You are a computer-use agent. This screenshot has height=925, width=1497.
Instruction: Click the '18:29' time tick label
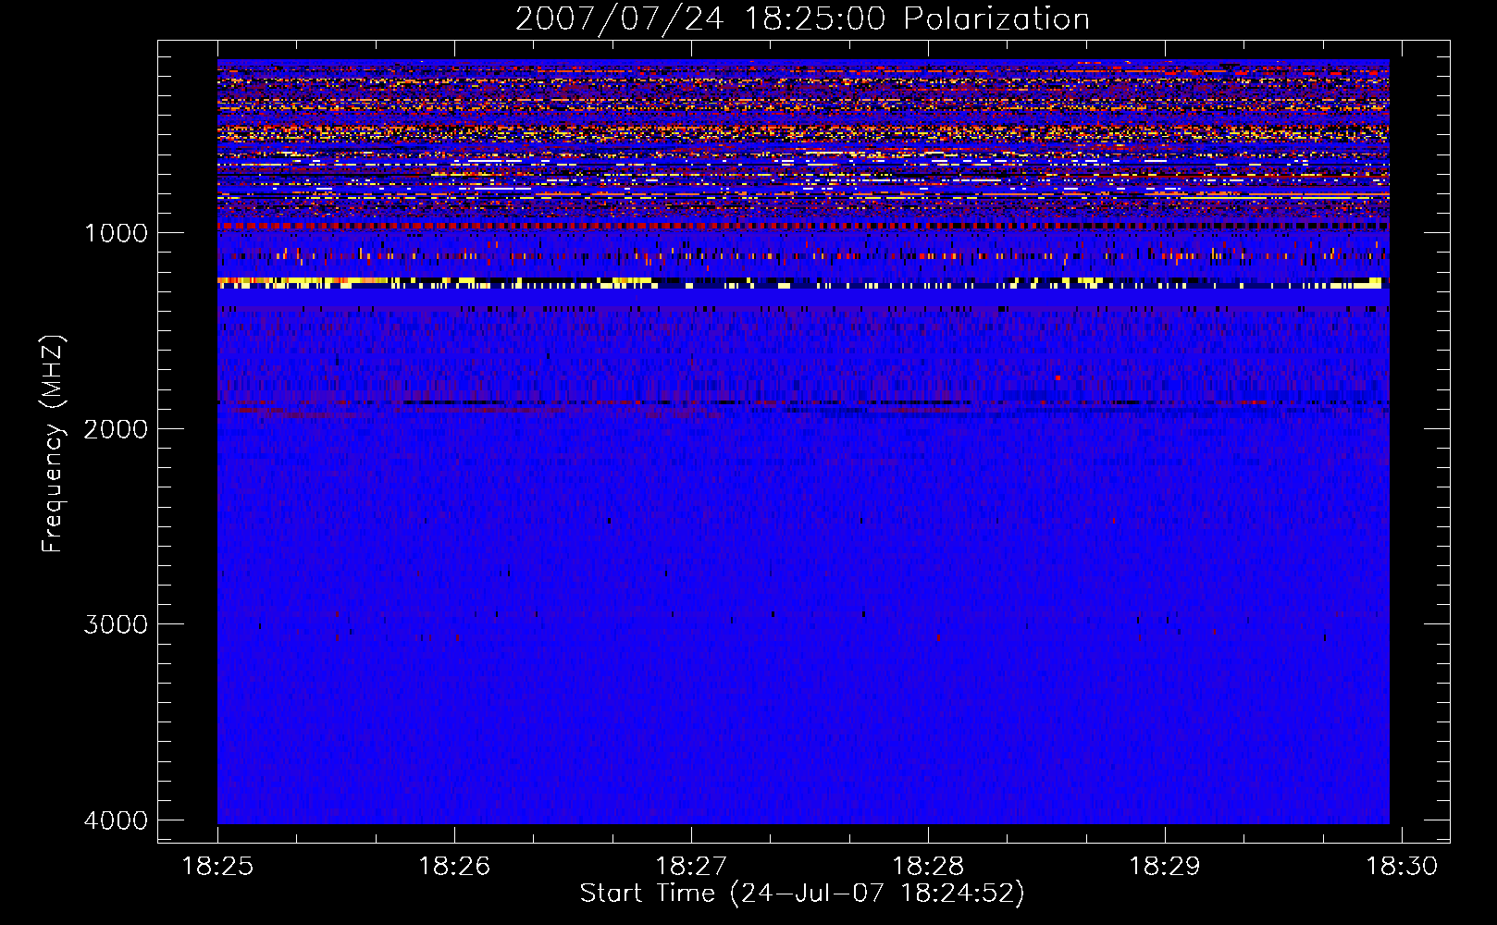(1164, 866)
